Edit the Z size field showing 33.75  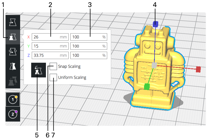click(x=50, y=55)
